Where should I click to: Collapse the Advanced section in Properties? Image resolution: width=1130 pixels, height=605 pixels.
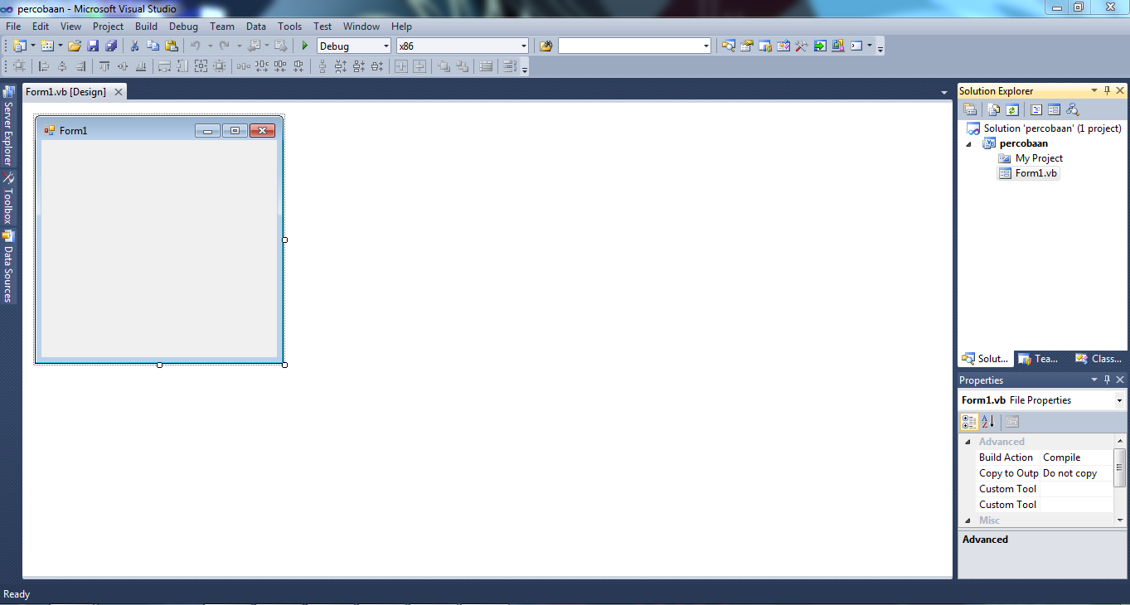(x=967, y=441)
